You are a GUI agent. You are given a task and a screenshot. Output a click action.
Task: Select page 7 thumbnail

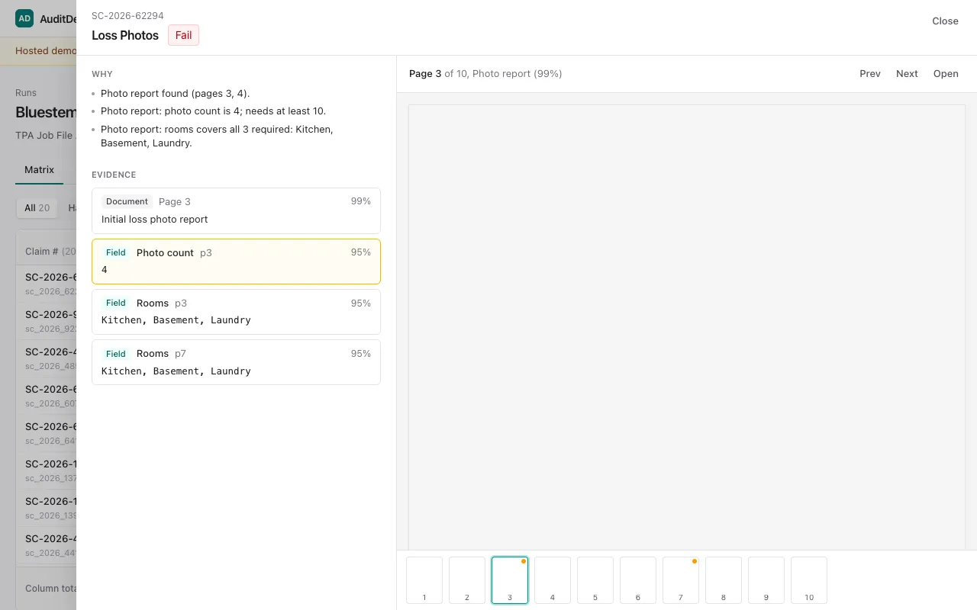tap(681, 580)
